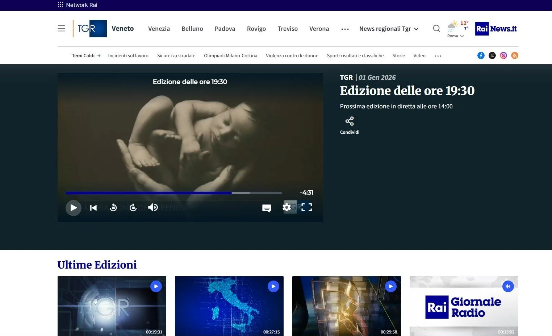The image size is (552, 336).
Task: Open Violenza contro le donne topic
Action: click(x=292, y=55)
